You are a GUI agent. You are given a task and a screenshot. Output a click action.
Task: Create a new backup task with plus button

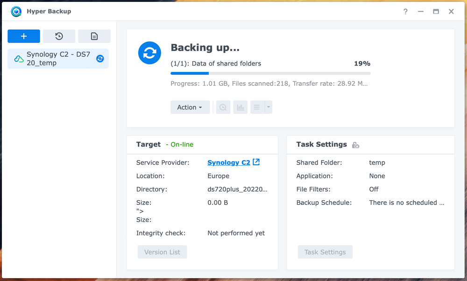[24, 36]
